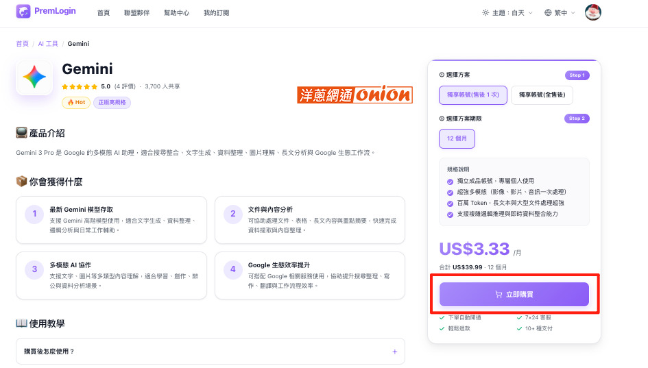The image size is (648, 368).
Task: Click the Gemini breadcrumb text
Action: (x=78, y=44)
